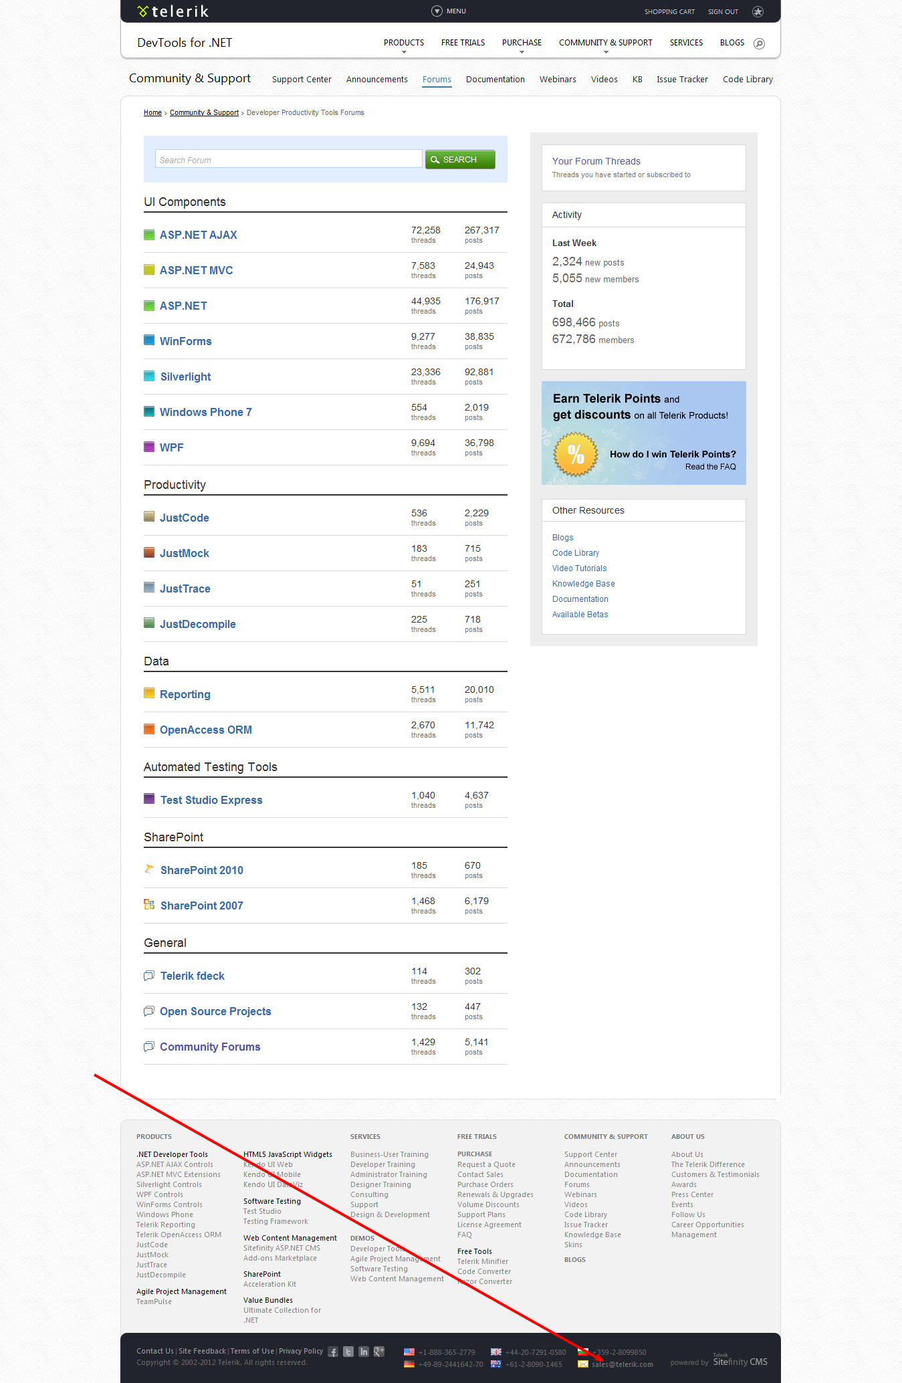
Task: Click Contact Us in the footer bar
Action: [155, 1351]
